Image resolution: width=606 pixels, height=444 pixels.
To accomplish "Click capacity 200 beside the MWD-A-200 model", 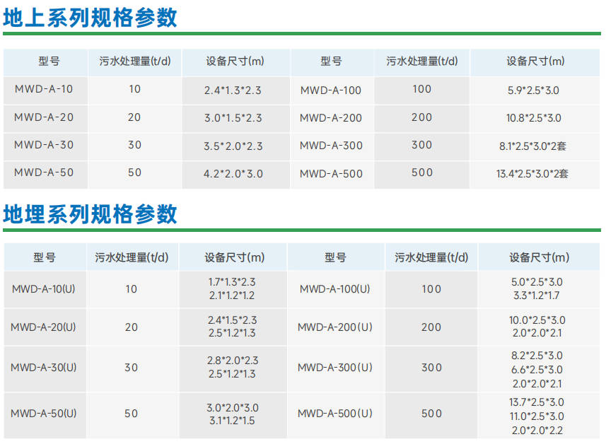I will (x=421, y=117).
